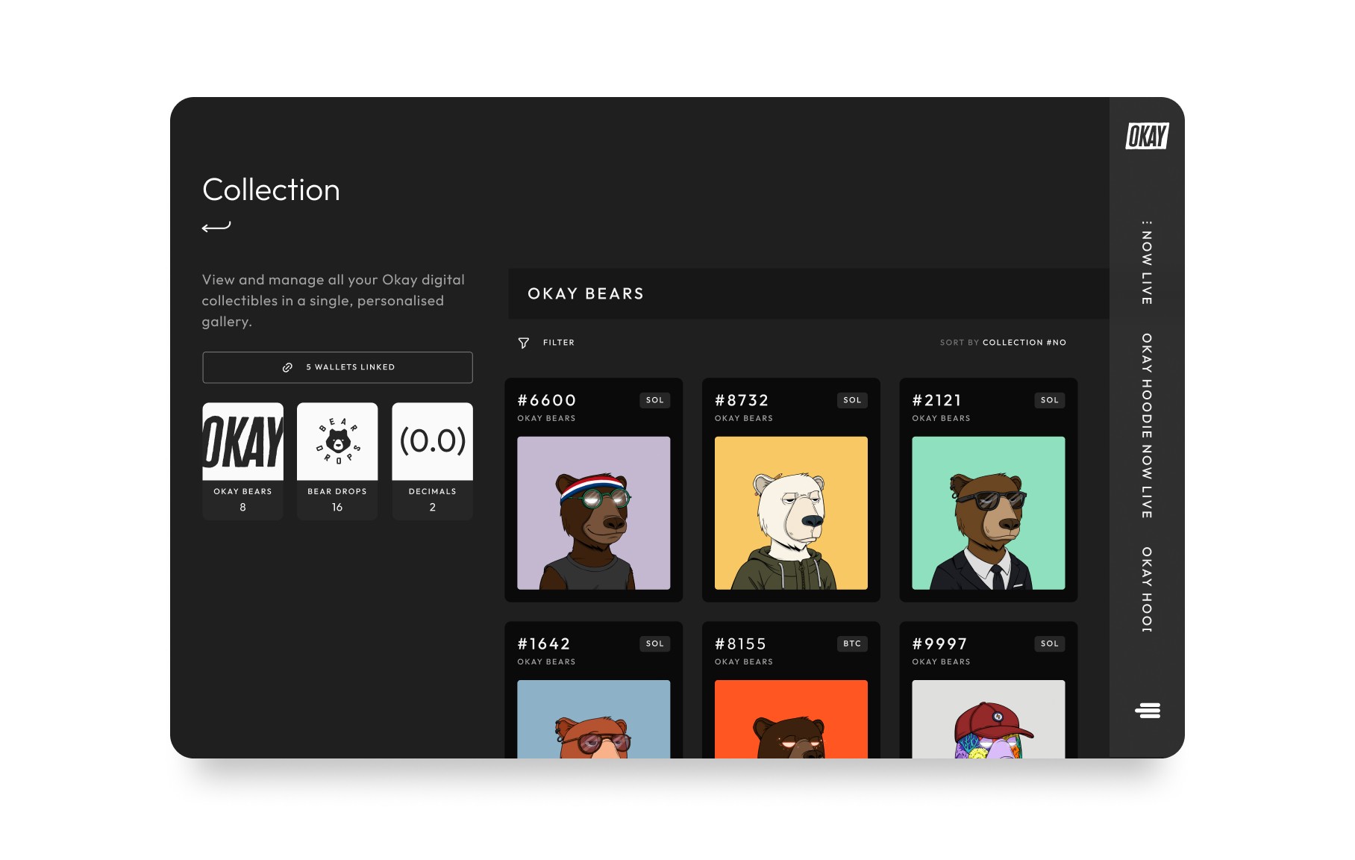Click the SOL badge on card #2121
The width and height of the screenshot is (1355, 860).
(1050, 400)
